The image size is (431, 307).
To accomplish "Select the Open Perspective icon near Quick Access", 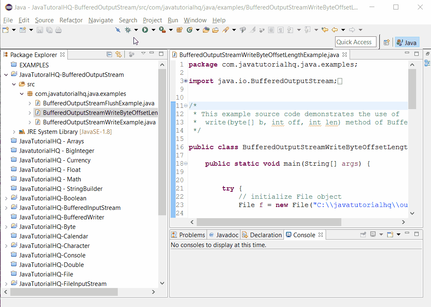I will tap(386, 42).
